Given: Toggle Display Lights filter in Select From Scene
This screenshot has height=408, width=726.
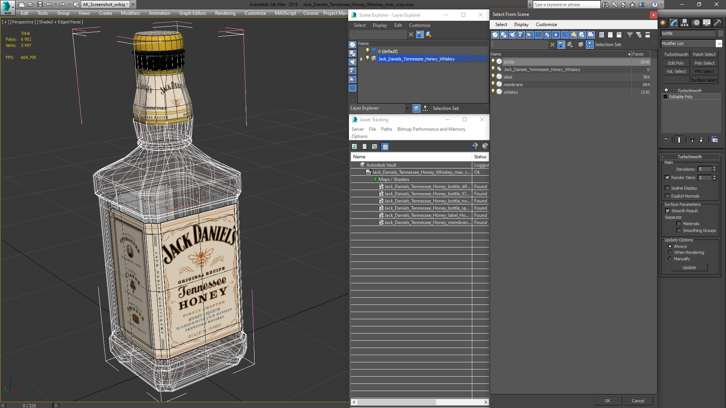Looking at the screenshot, I should [512, 35].
